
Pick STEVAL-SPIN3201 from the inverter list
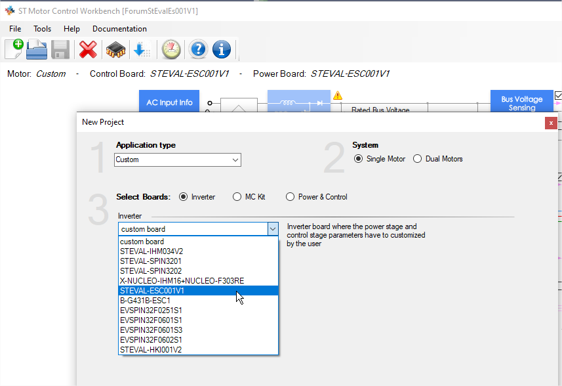pos(198,261)
